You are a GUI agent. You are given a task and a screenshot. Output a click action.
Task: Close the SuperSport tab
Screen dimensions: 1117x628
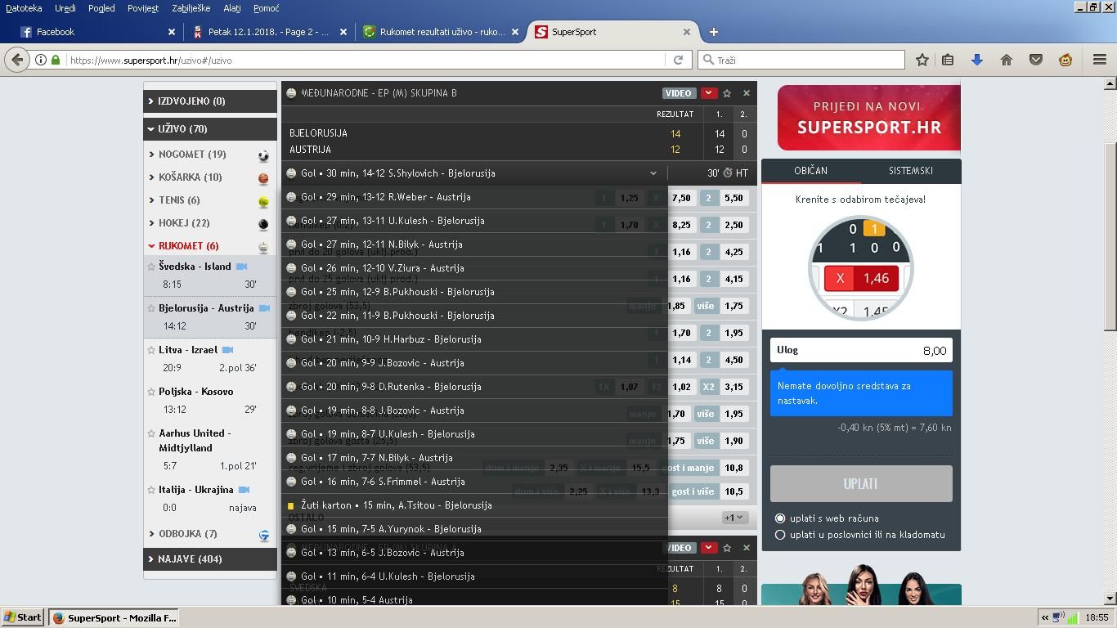[687, 32]
